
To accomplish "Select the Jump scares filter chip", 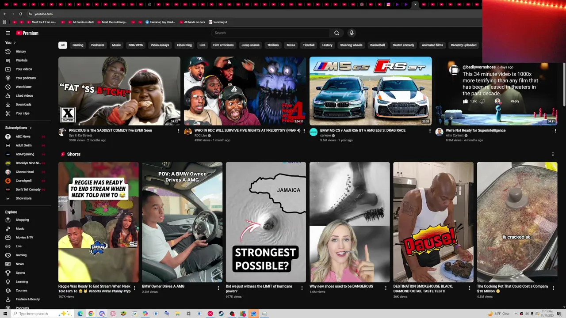I will pos(250,45).
